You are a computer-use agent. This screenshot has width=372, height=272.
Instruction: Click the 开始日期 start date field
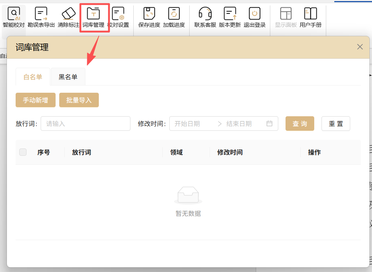(193, 124)
